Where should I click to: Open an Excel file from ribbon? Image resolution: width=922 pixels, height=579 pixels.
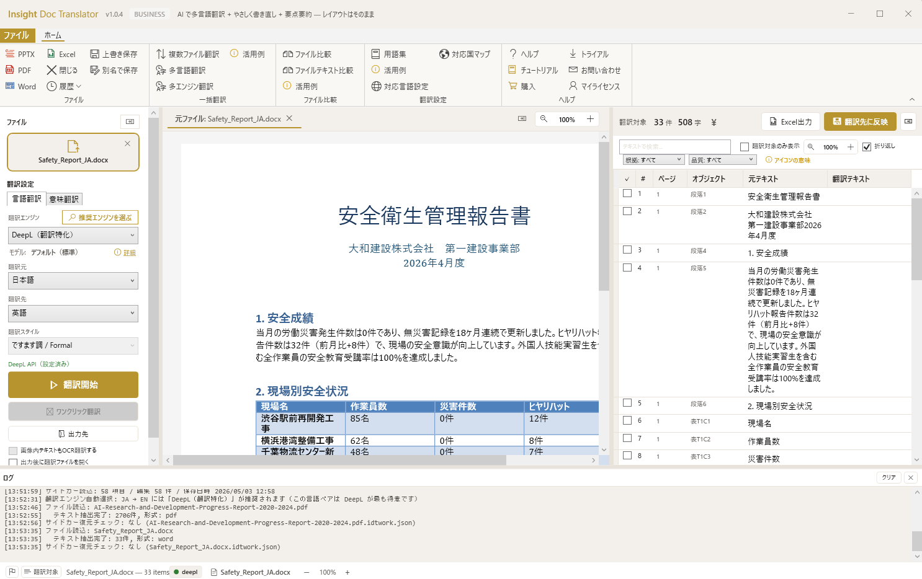pos(61,54)
